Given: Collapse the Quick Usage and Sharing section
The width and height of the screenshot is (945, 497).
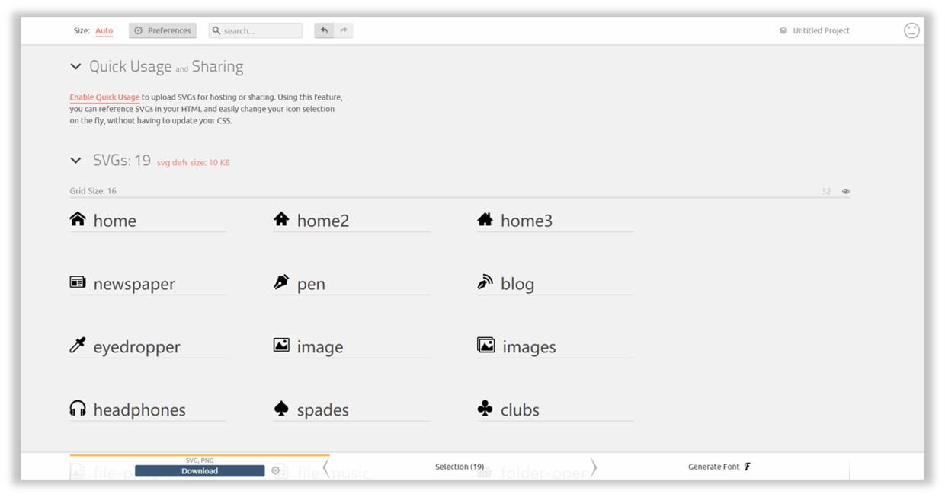Looking at the screenshot, I should (75, 67).
